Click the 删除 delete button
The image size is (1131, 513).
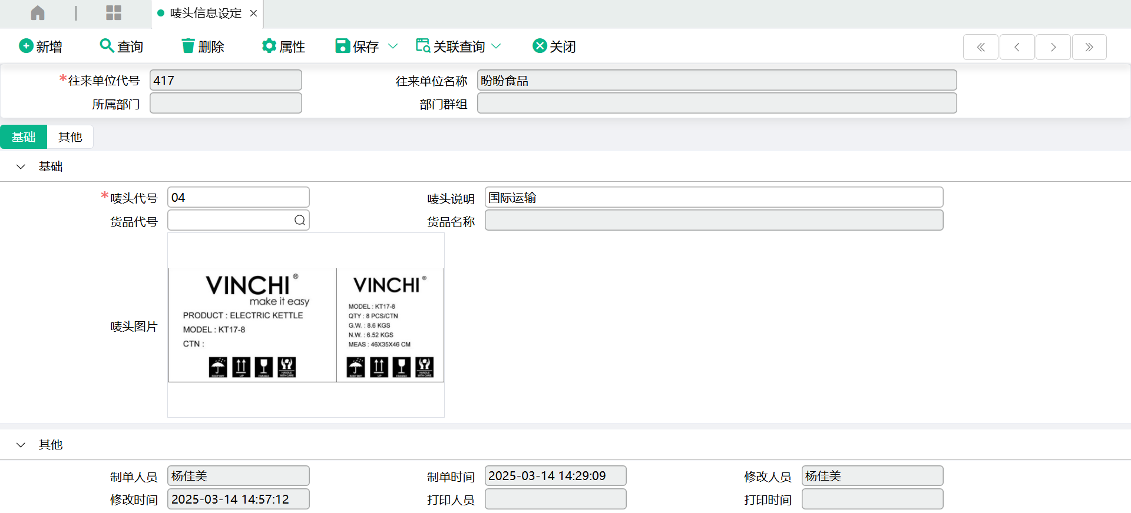click(x=203, y=46)
